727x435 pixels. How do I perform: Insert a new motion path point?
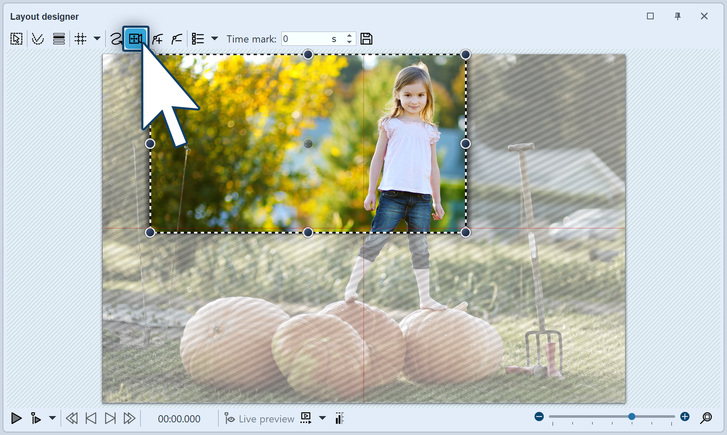coord(157,39)
